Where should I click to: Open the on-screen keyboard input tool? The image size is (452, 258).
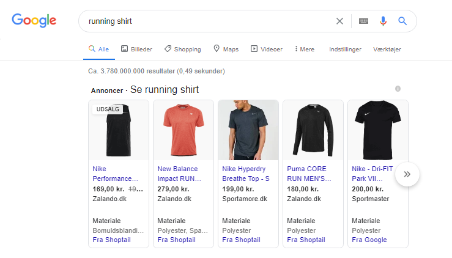point(363,21)
